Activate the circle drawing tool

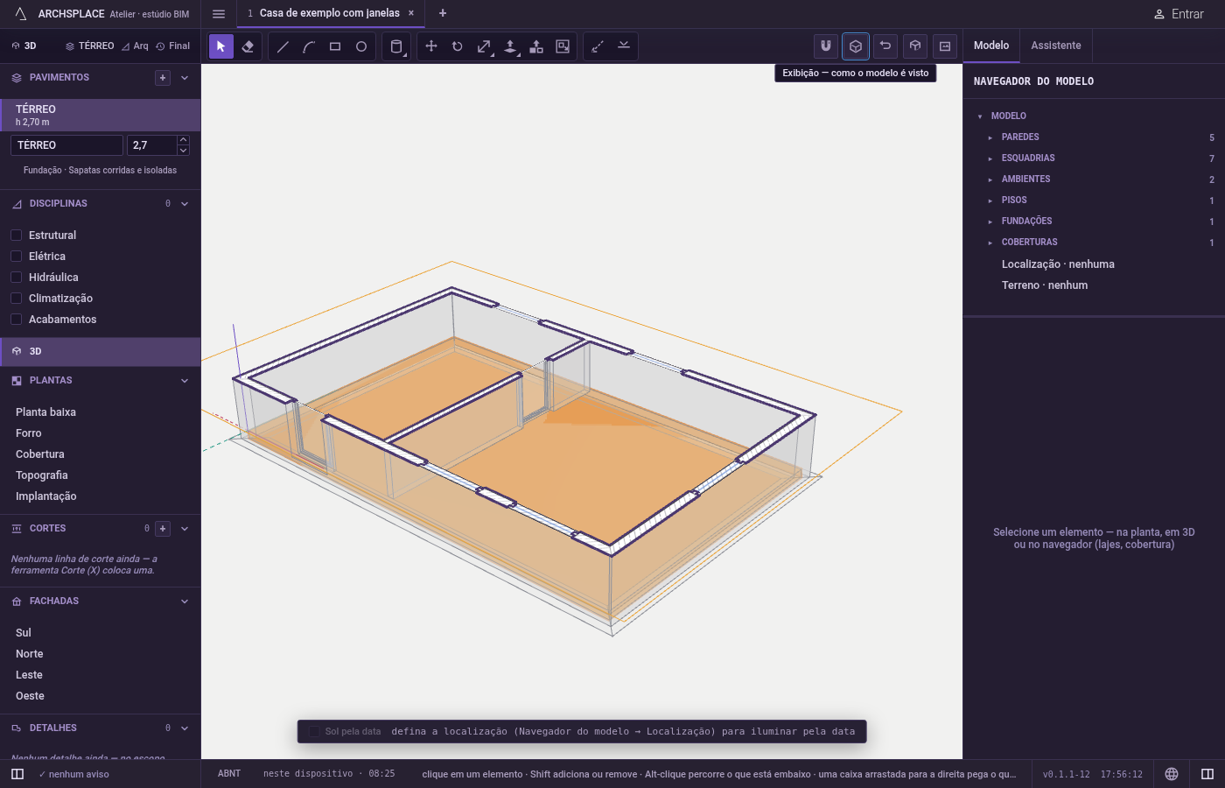point(361,46)
